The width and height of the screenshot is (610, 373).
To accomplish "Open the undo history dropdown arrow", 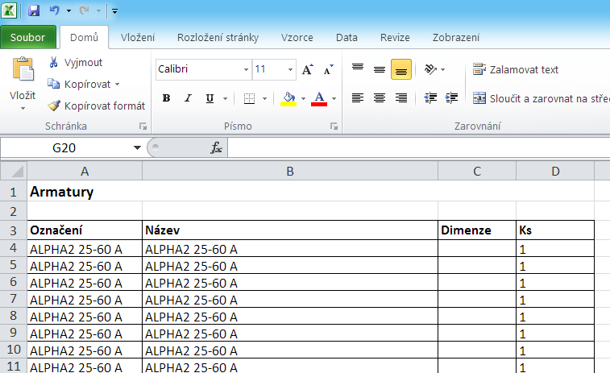I will pos(68,11).
